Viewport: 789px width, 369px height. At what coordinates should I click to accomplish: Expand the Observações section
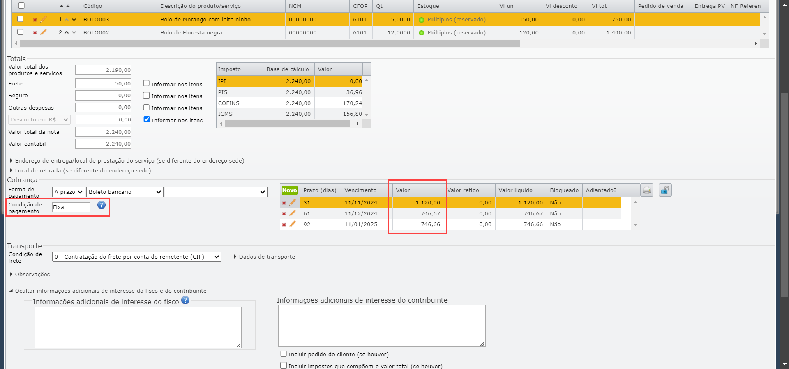click(30, 274)
